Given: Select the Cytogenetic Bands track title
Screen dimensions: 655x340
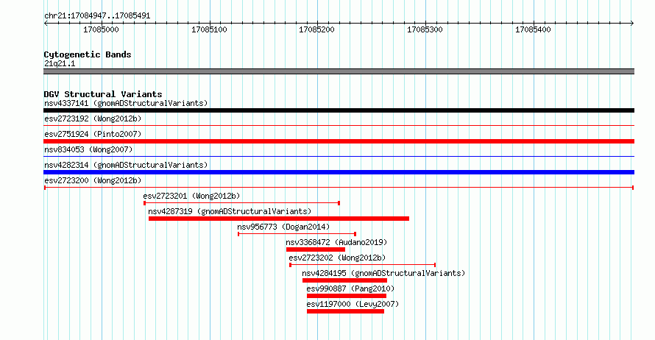Looking at the screenshot, I should pyautogui.click(x=88, y=54).
